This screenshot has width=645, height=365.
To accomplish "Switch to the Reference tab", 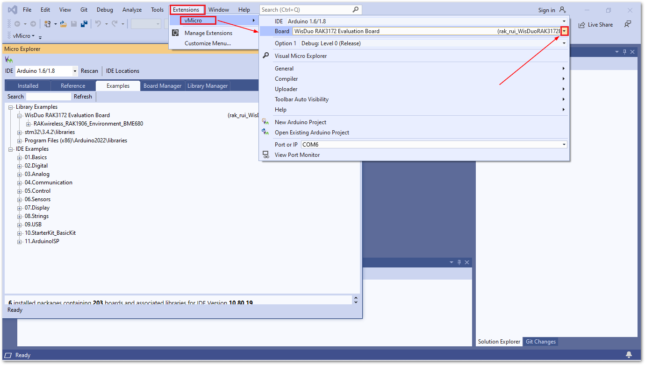I will tap(73, 86).
